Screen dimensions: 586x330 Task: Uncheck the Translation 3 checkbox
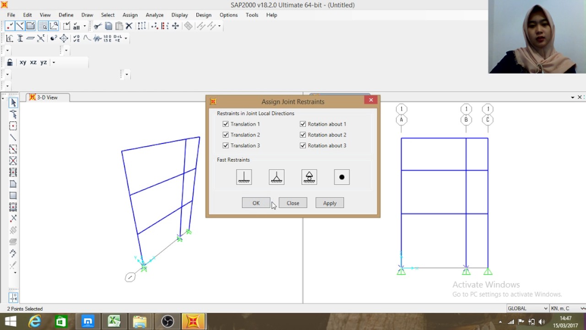pyautogui.click(x=226, y=145)
